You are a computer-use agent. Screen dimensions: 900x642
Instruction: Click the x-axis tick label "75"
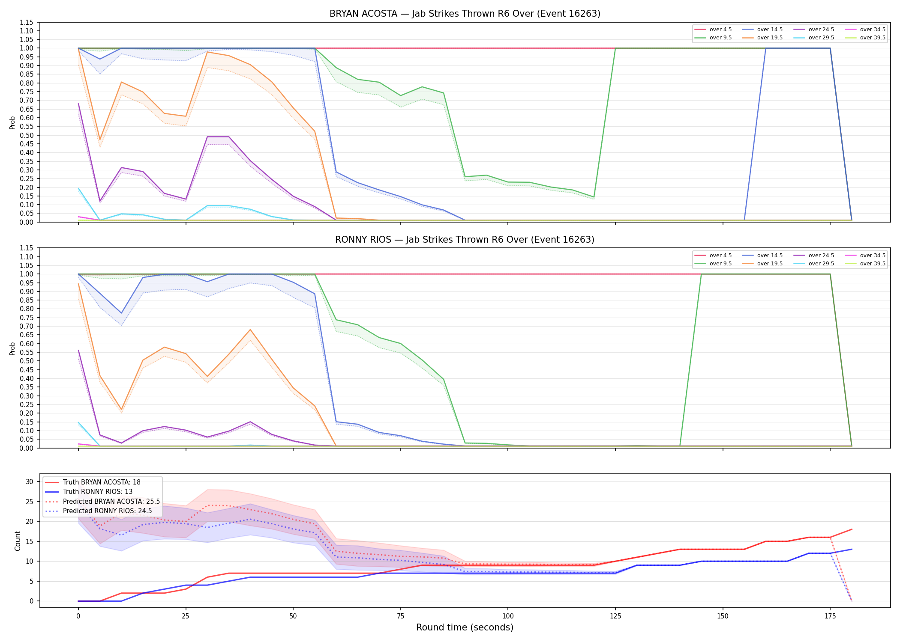pyautogui.click(x=400, y=616)
